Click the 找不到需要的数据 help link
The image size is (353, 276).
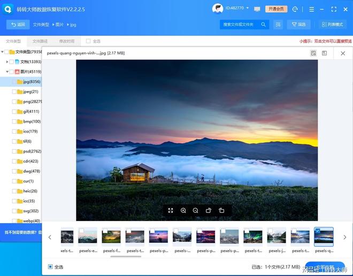click(x=23, y=232)
